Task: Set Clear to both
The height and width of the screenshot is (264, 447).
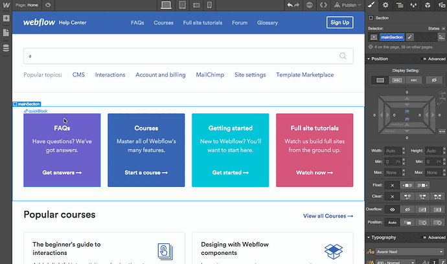Action: pos(437,197)
